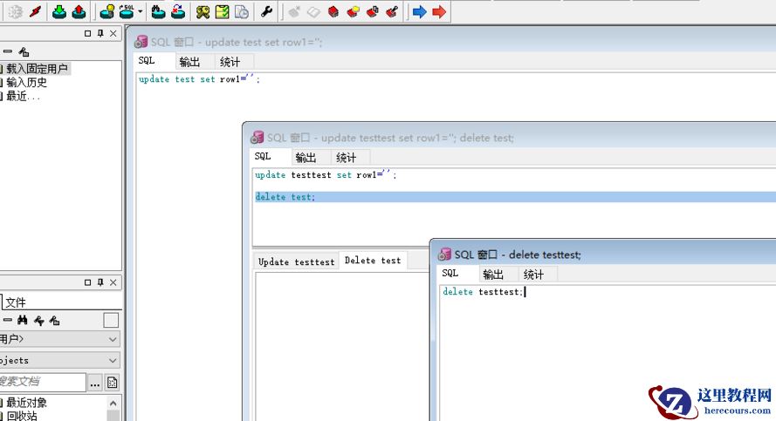Switch to 输出 tab in delete testtest window
The width and height of the screenshot is (776, 421).
[x=493, y=275]
